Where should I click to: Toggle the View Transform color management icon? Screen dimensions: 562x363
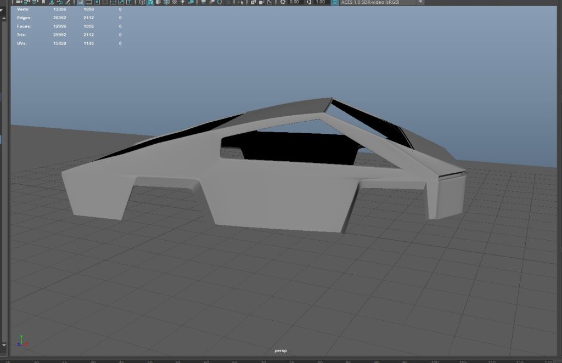[x=335, y=2]
